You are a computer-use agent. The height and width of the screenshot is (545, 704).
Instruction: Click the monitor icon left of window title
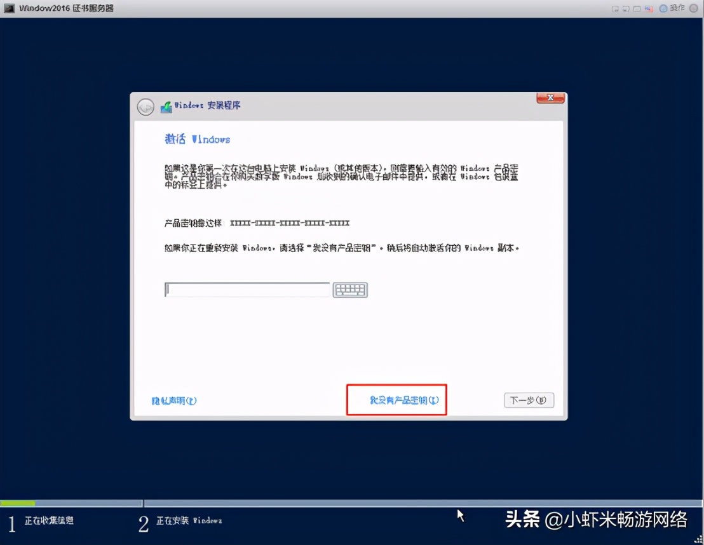9,8
